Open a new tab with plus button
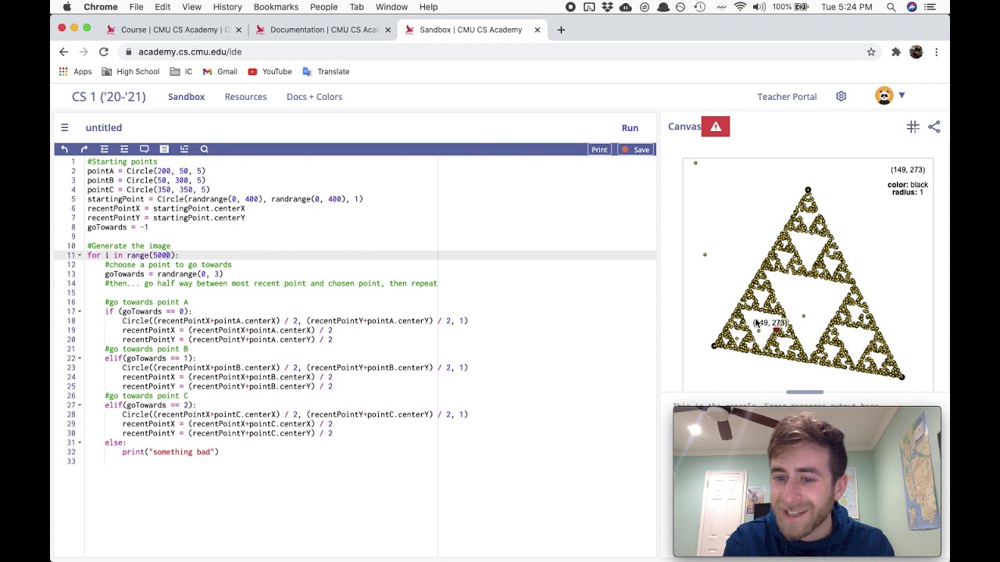 561,30
